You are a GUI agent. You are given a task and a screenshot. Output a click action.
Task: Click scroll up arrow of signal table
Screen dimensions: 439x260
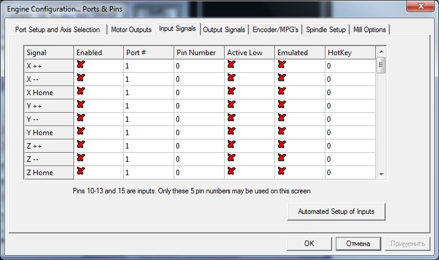381,52
